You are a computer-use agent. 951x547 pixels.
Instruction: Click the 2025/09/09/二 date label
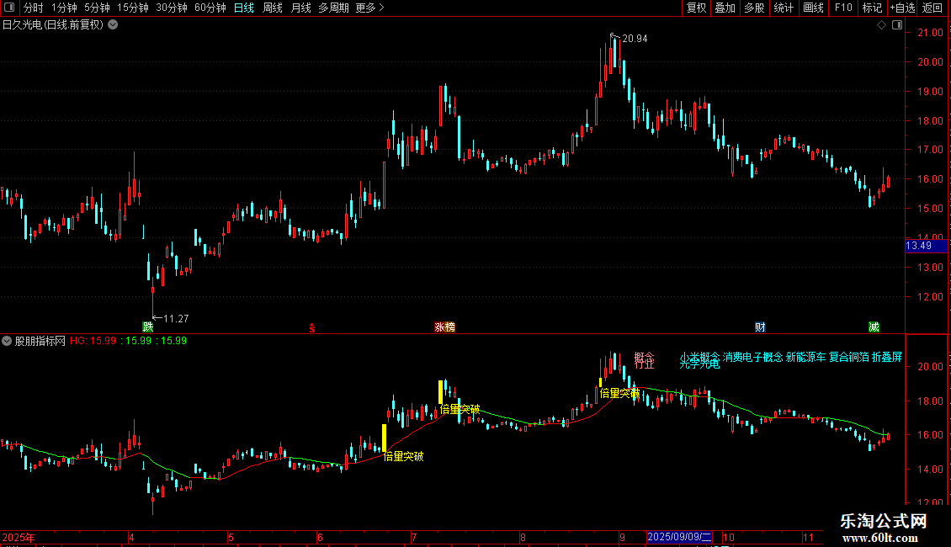tap(679, 537)
